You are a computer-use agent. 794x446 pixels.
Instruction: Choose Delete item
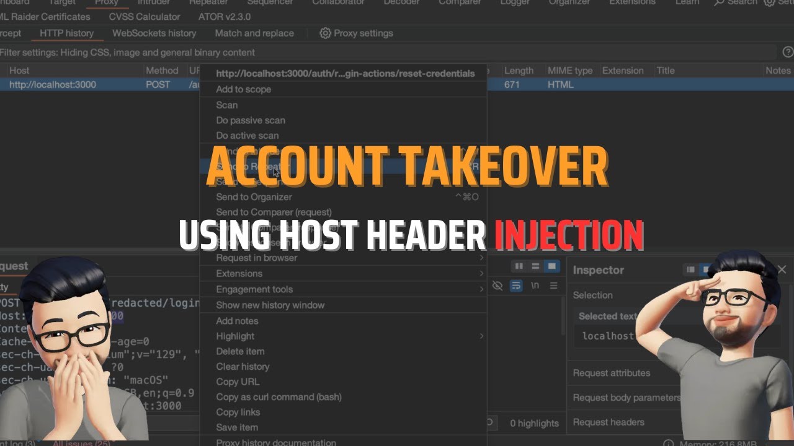(x=240, y=351)
